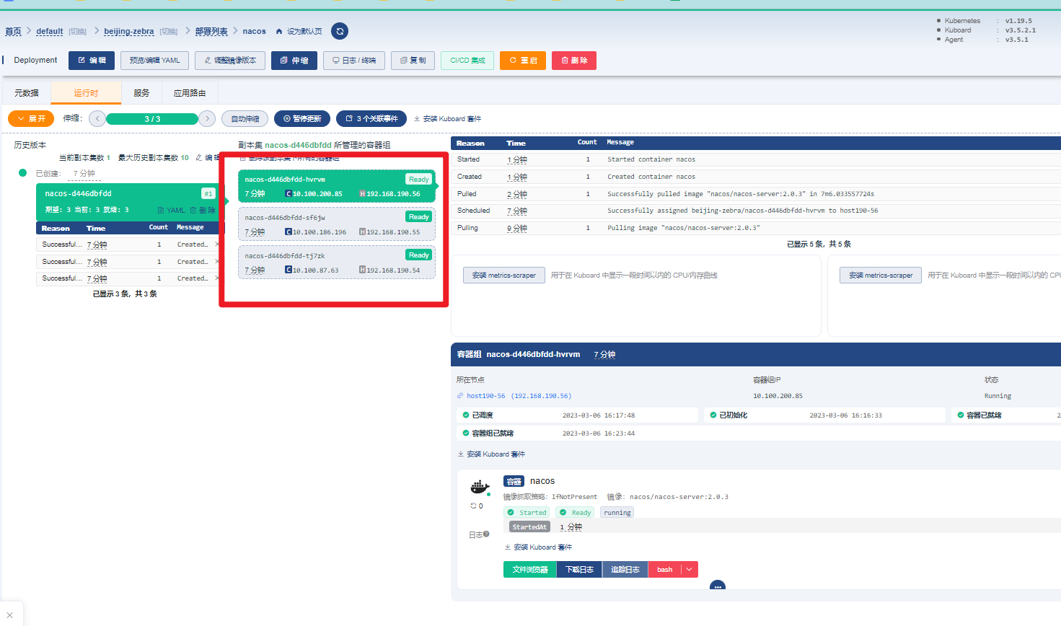Screen dimensions: 1061x626
Task: Click the circular refresh icon beside 设为默认页
Action: coord(340,31)
